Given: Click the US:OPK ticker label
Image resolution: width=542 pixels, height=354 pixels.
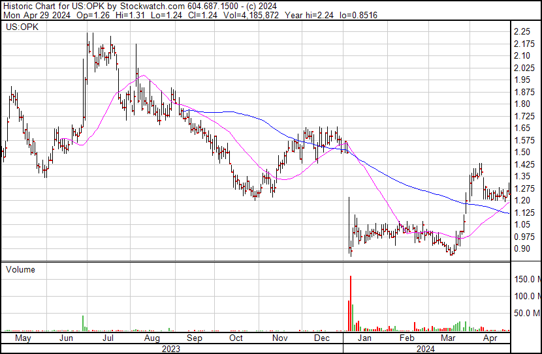Looking at the screenshot, I should (x=22, y=27).
